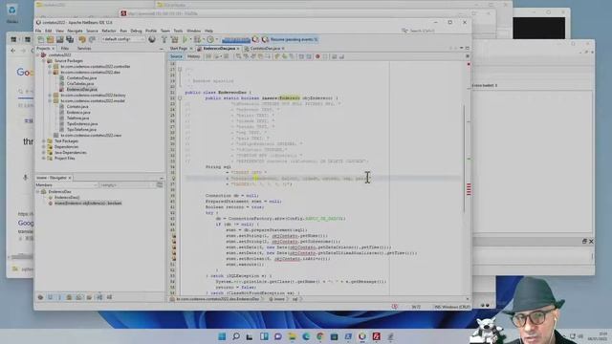The image size is (612, 344).
Task: Click the Build Project hammer icon
Action: click(x=164, y=39)
